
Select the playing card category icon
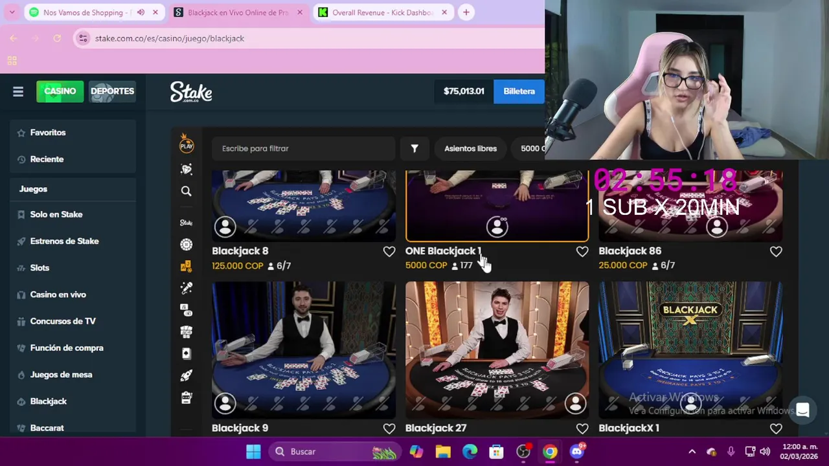(187, 353)
